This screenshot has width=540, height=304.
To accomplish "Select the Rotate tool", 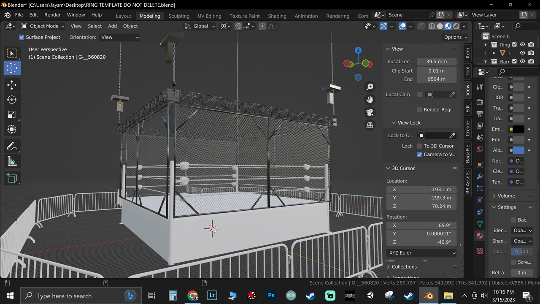I will click(12, 100).
